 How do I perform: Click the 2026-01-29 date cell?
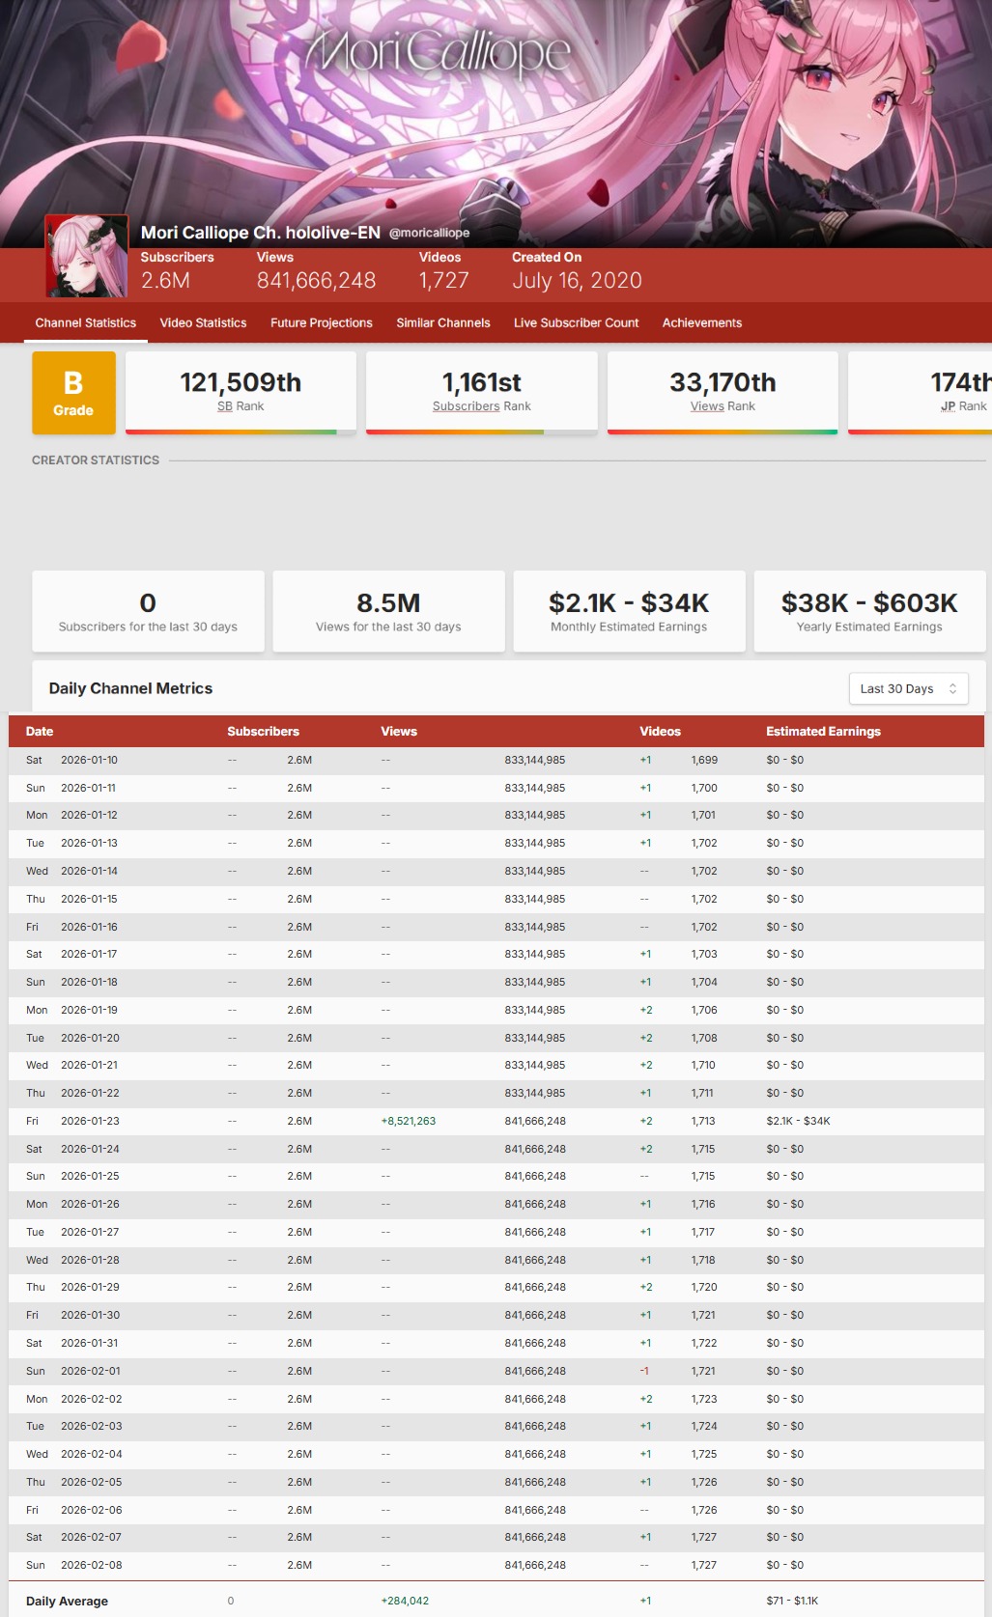pos(90,1287)
